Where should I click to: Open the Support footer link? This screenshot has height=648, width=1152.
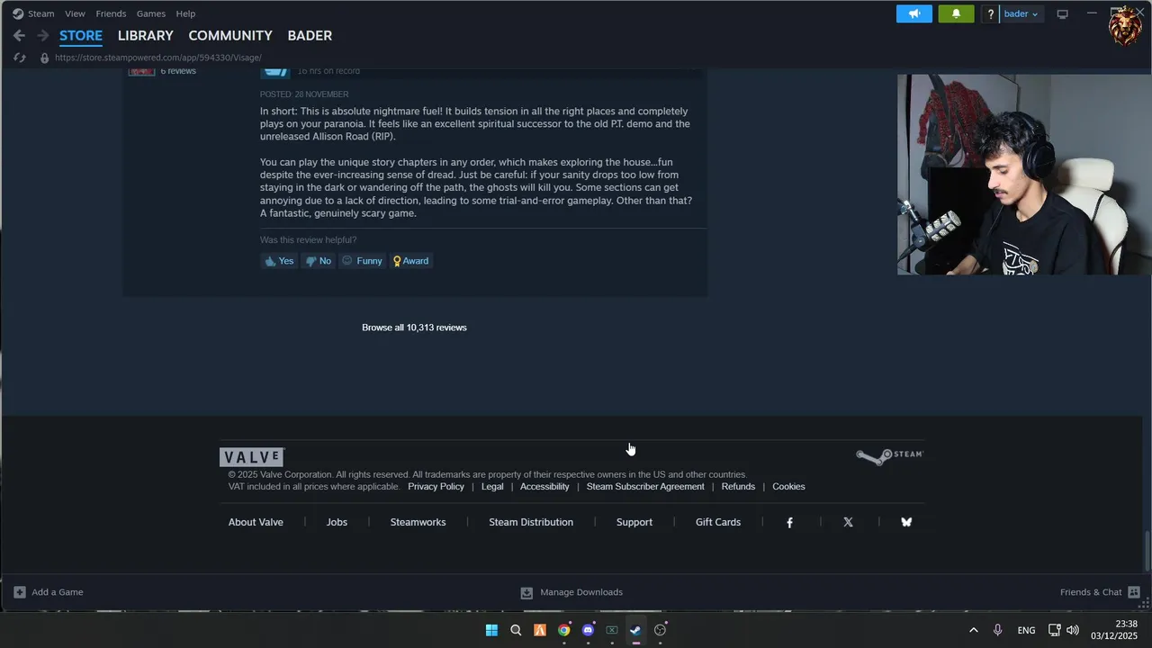click(634, 522)
